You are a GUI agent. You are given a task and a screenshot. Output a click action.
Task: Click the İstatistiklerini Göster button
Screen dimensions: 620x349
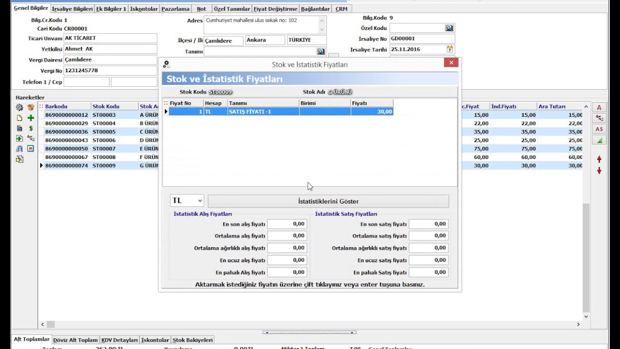click(x=328, y=201)
